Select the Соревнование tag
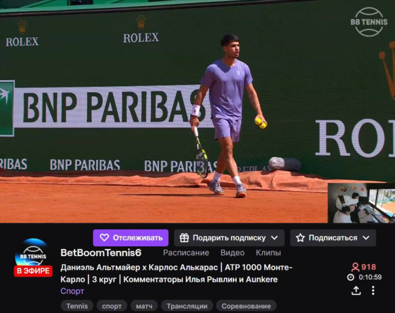This screenshot has height=313, width=395. pos(246,306)
